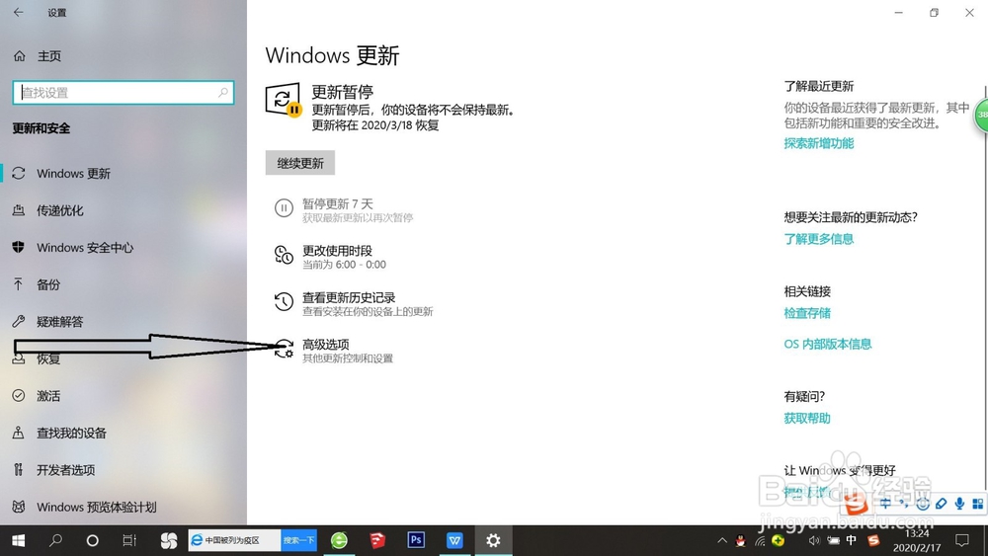The image size is (988, 556).
Task: Open SketchUp from the taskbar
Action: (377, 540)
